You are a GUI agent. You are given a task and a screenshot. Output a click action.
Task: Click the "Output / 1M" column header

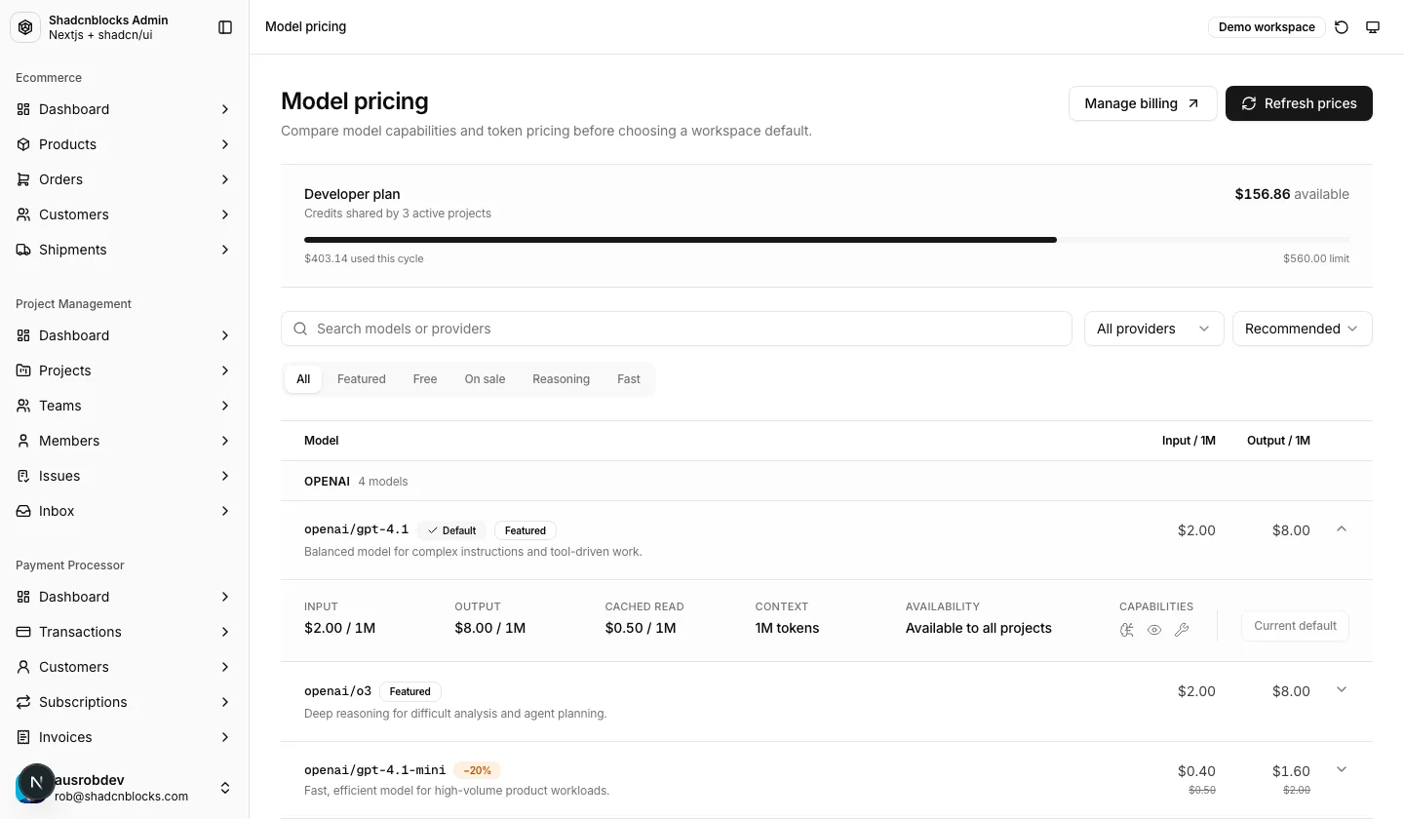(x=1278, y=441)
